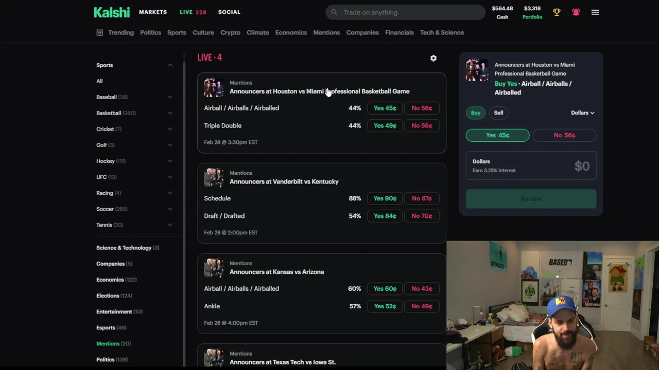Expand the Racing category chevron

[x=170, y=193]
